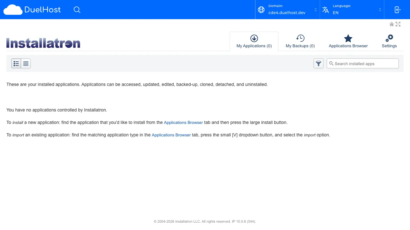This screenshot has width=410, height=230.
Task: Open the Language selector dropdown
Action: (380, 10)
